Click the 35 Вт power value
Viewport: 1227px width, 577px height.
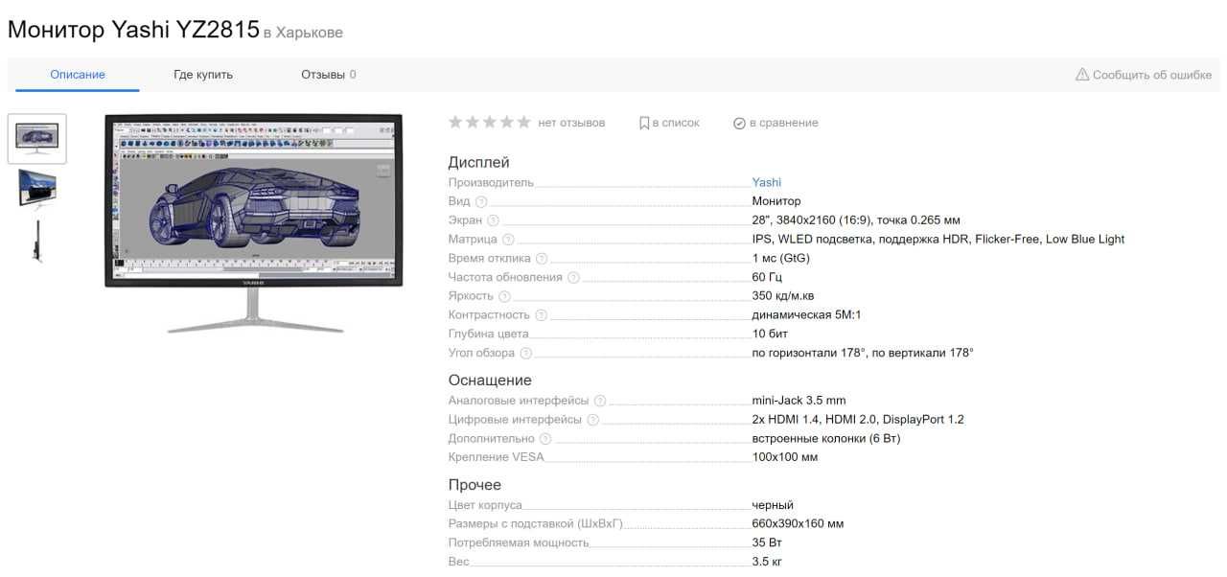point(768,542)
